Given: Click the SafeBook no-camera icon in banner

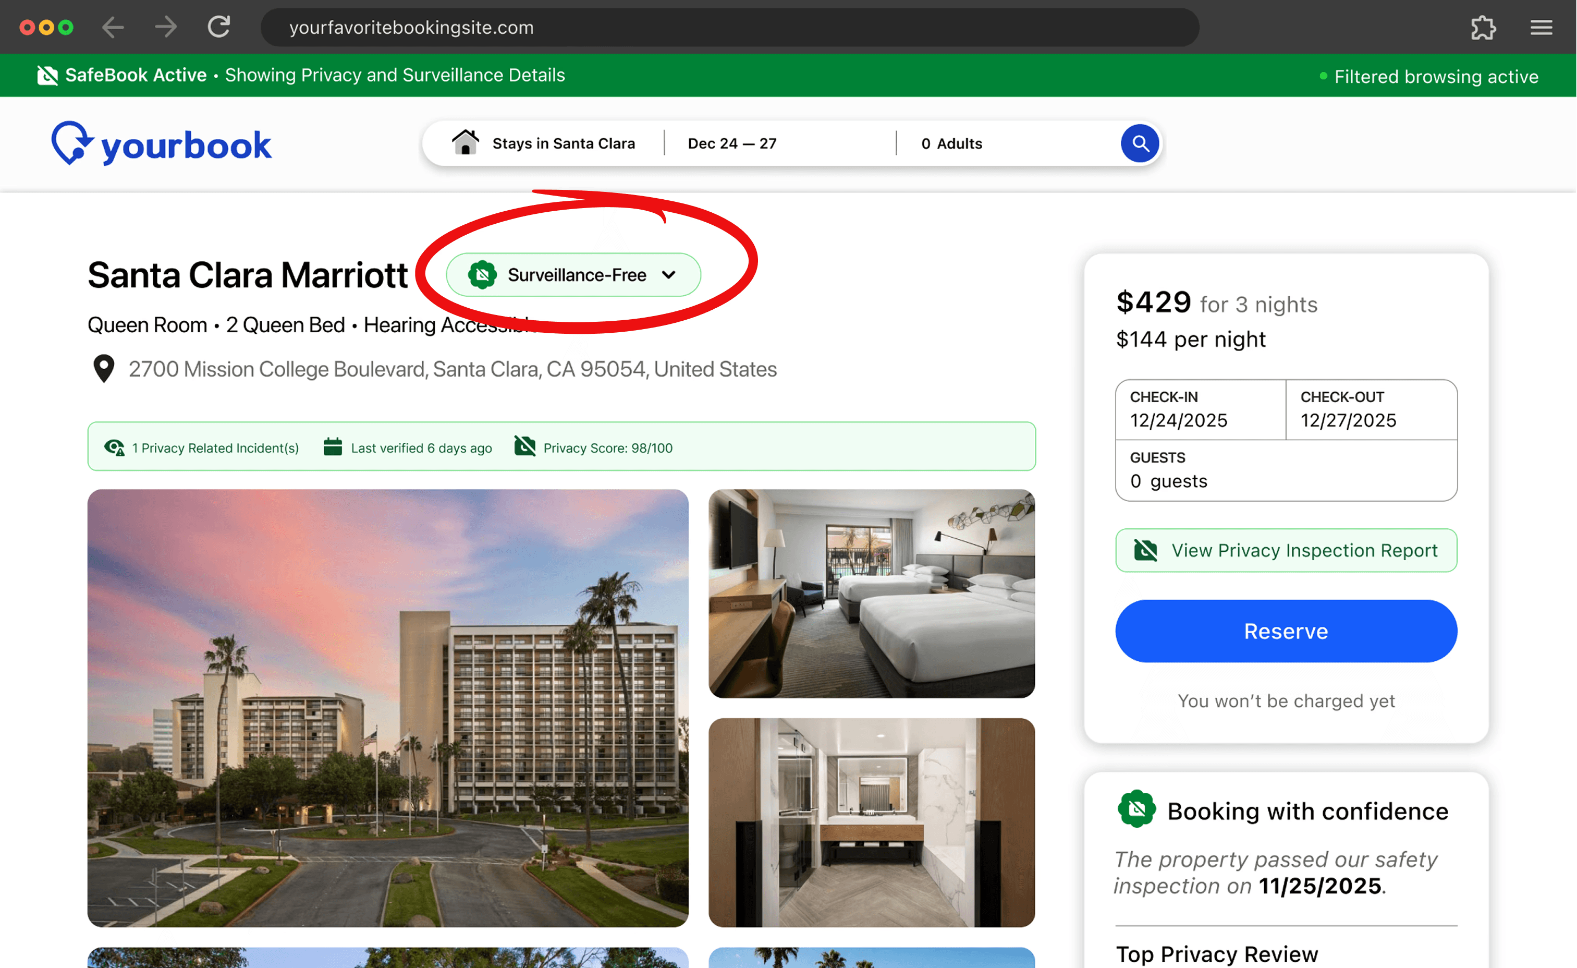Looking at the screenshot, I should (x=47, y=76).
